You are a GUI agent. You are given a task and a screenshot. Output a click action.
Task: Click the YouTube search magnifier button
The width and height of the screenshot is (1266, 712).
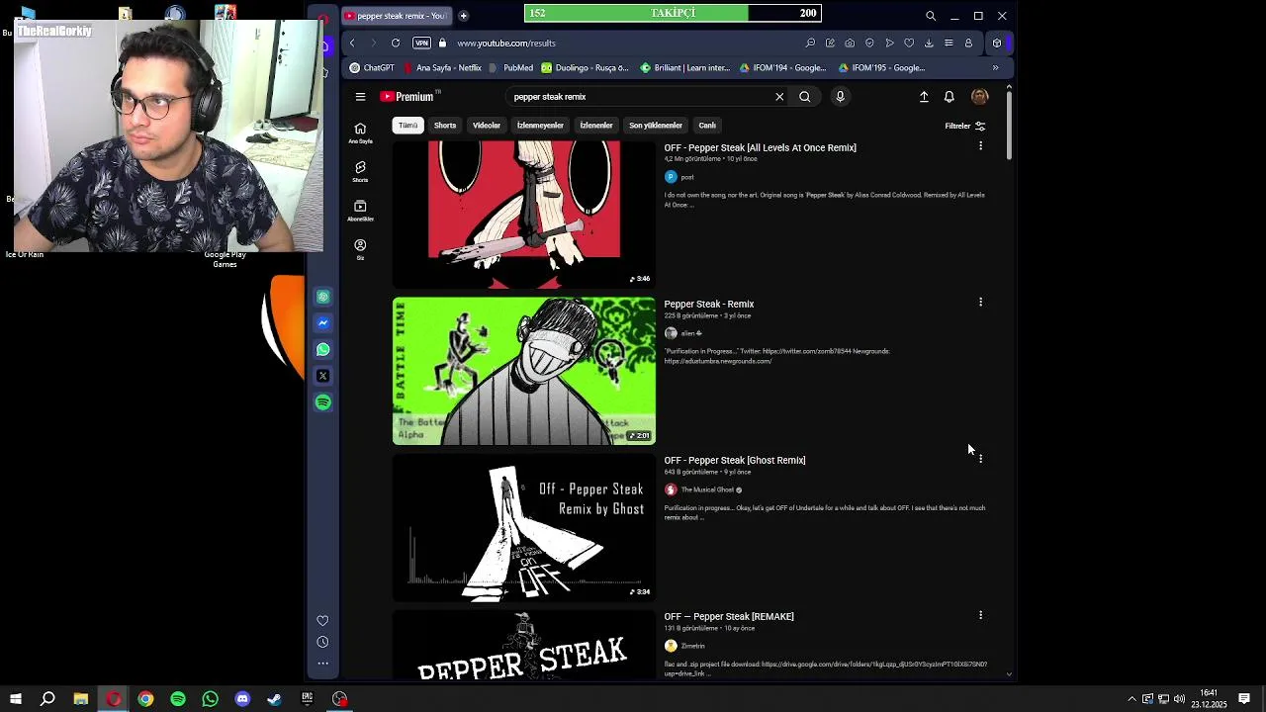805,97
